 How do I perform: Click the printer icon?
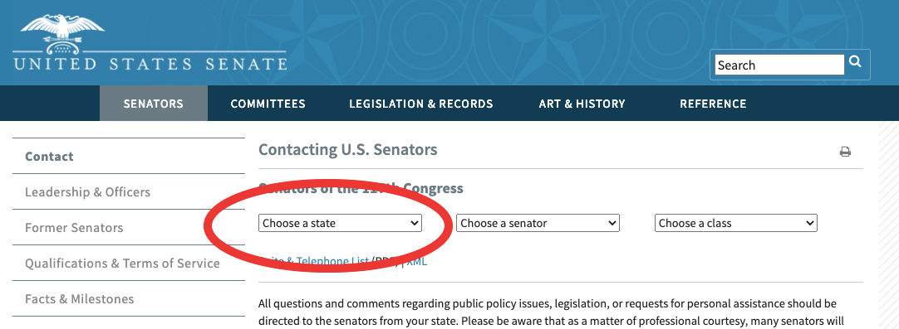[845, 152]
